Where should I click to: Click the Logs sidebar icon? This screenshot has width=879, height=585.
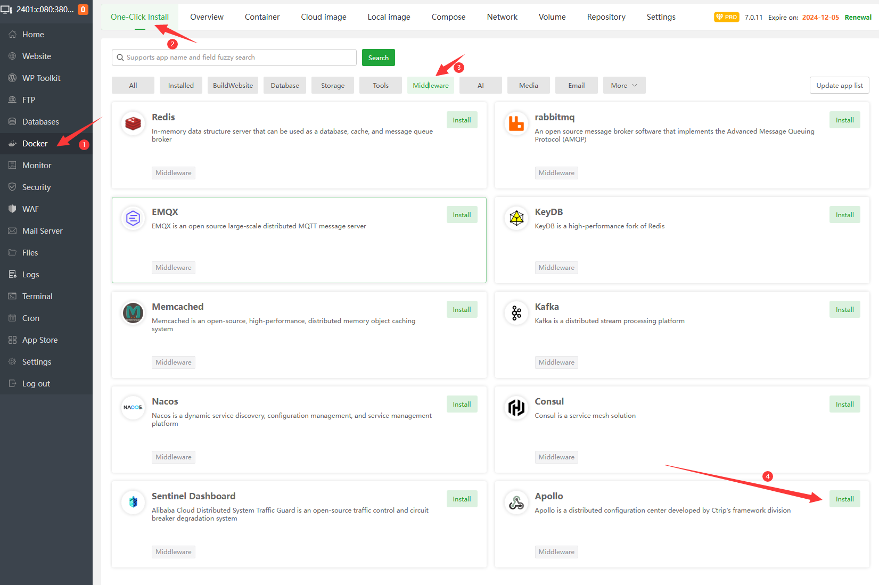(12, 275)
